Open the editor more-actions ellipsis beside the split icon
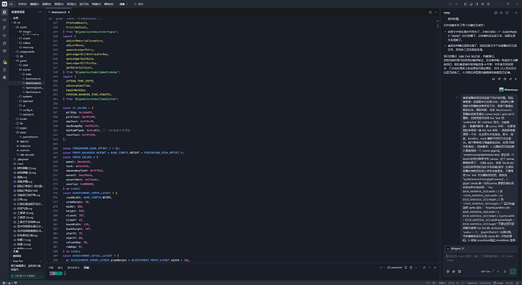Image resolution: width=522 pixels, height=285 pixels. point(436,12)
